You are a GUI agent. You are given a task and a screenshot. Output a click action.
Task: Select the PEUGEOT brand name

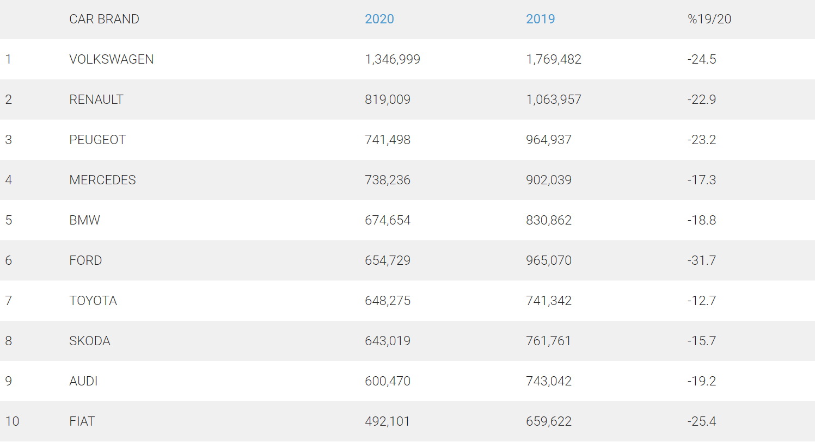(x=97, y=140)
